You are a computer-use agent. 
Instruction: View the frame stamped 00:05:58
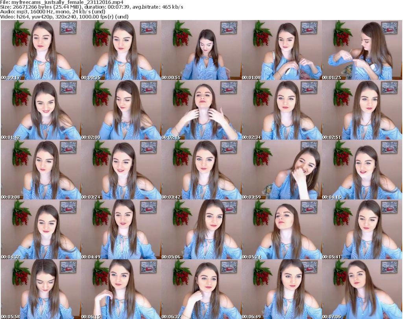point(41,289)
